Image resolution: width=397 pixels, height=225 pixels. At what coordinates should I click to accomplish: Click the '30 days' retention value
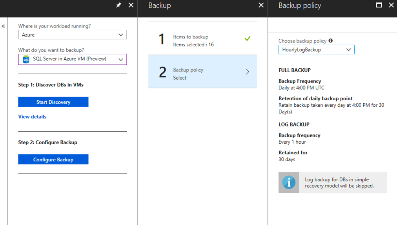(x=287, y=159)
